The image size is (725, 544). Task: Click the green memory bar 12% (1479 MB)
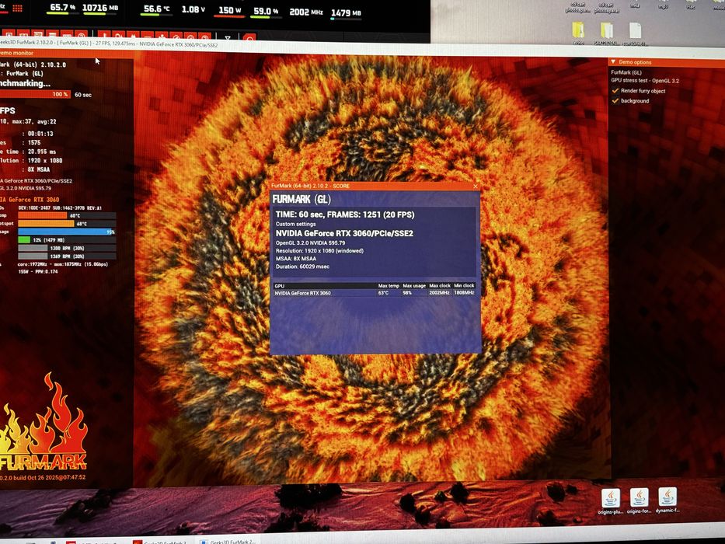67,240
